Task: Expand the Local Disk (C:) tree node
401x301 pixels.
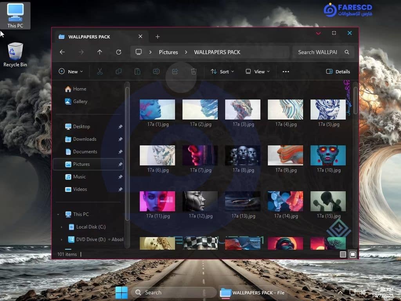Action: (x=61, y=227)
